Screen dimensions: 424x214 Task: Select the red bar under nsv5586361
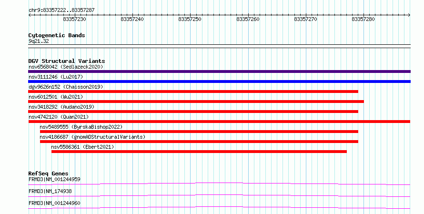[x=199, y=152]
